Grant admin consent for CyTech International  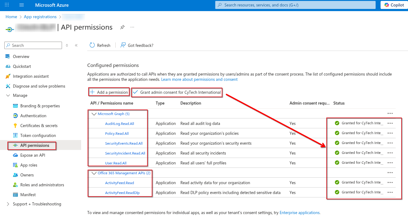(x=177, y=92)
